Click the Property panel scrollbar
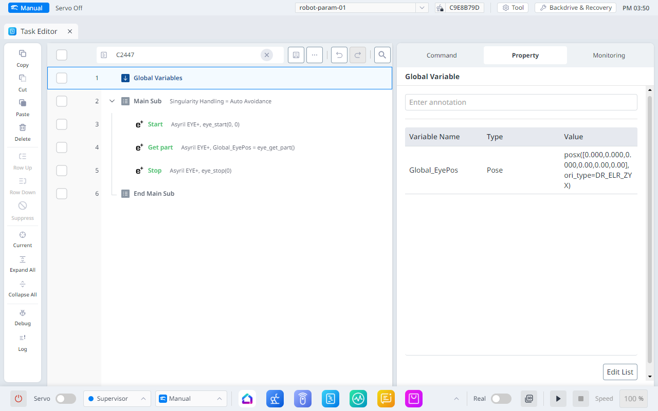Screen dimensions: 658x411 coord(649,230)
